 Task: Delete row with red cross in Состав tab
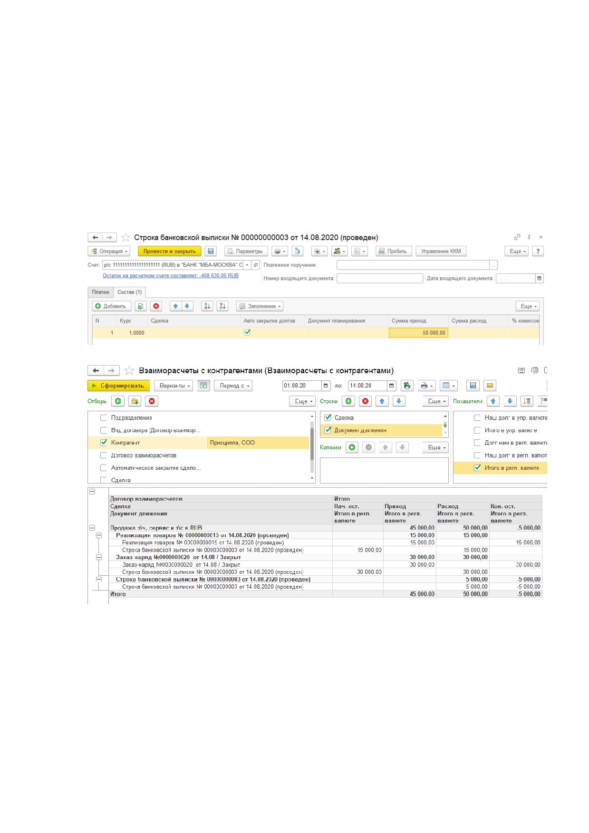click(x=156, y=306)
